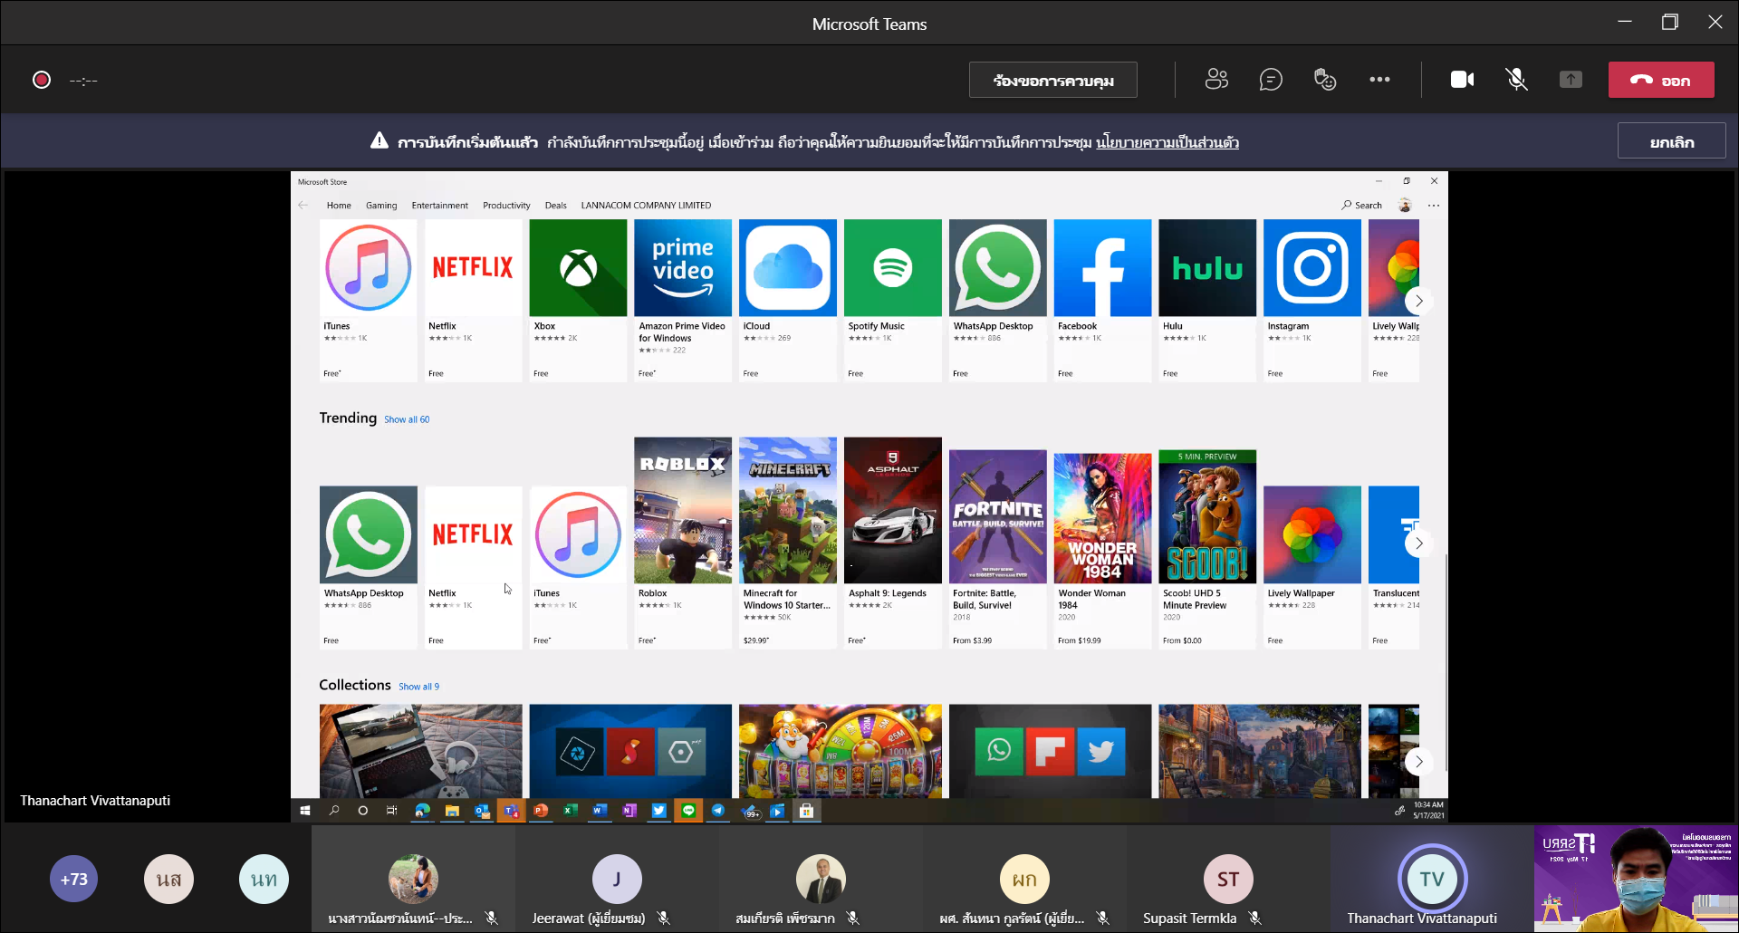Click the request control button

point(1052,80)
